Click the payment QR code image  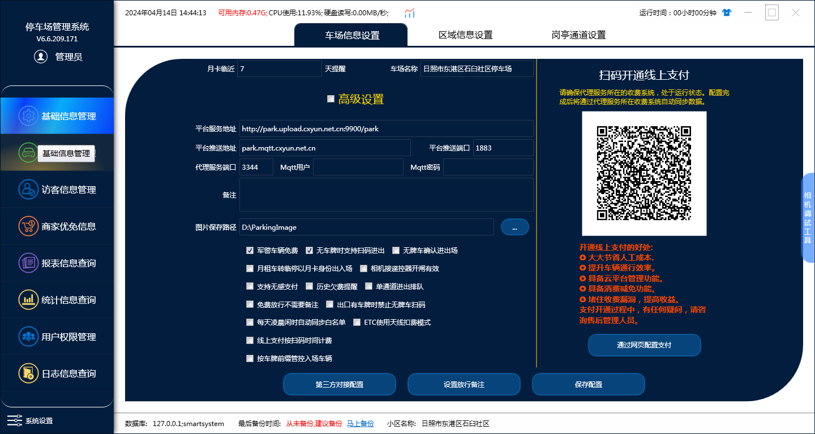(644, 173)
